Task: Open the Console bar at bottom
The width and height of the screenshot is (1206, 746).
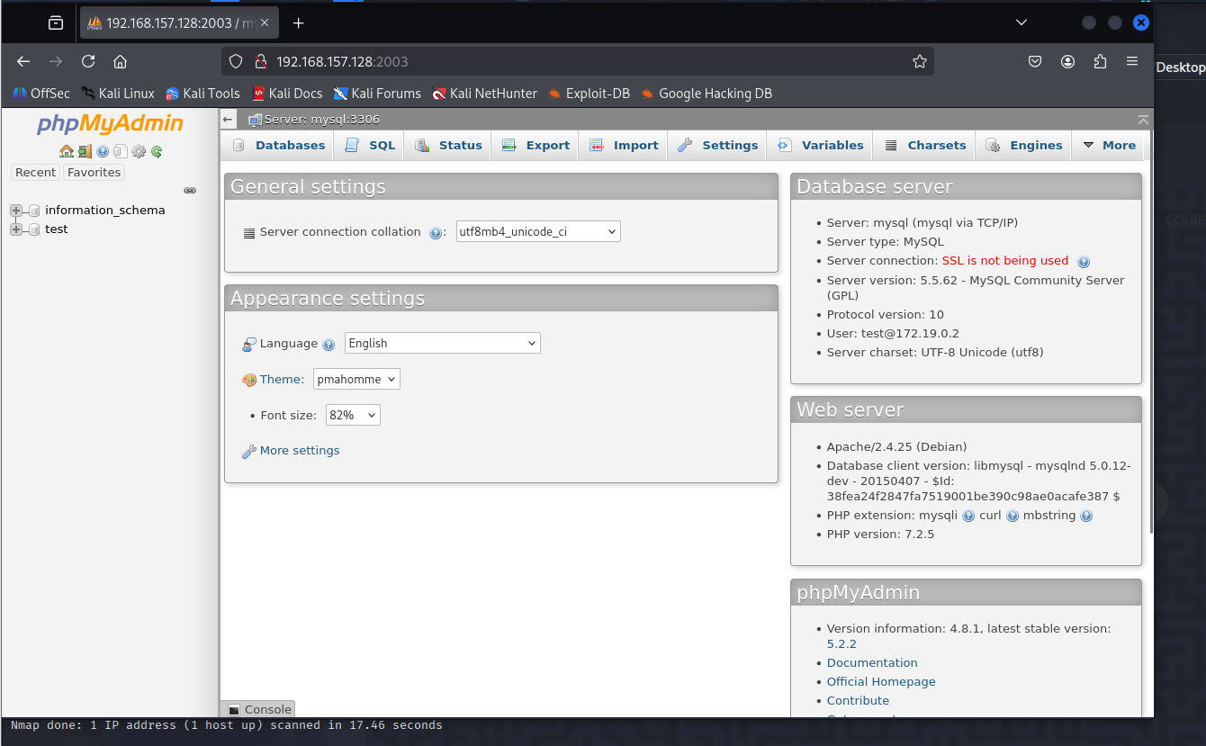Action: 258,709
